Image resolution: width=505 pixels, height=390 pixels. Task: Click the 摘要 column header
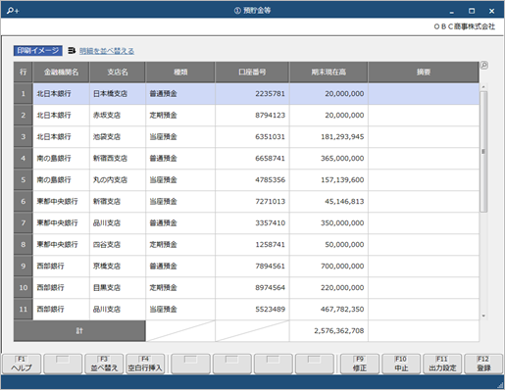pos(424,73)
